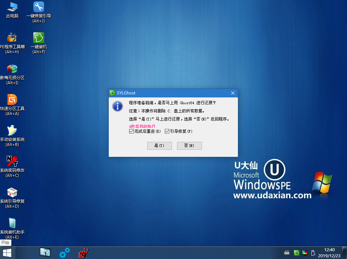Launch 手动安装系统 Ghost icon
This screenshot has height=259, width=347.
coord(12,131)
